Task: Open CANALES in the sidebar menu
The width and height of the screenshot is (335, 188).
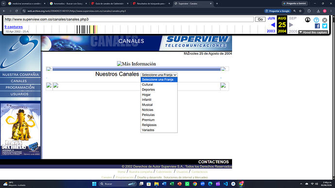Action: (x=19, y=81)
